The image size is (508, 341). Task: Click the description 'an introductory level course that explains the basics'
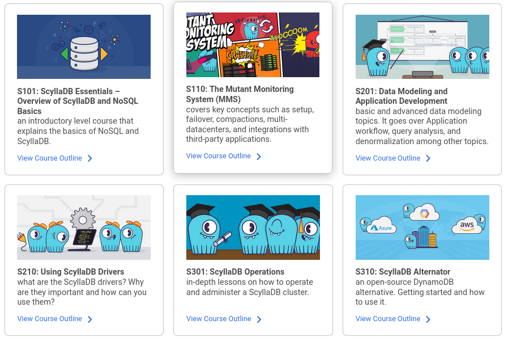pyautogui.click(x=78, y=131)
